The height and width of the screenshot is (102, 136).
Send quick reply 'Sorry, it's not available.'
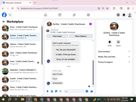(x=66, y=59)
